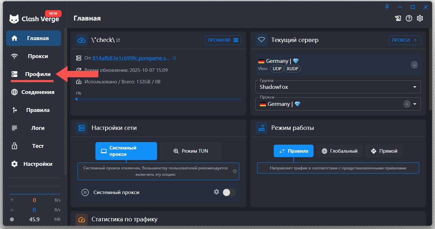The width and height of the screenshot is (435, 229).
Task: Pin the window with the pin icon
Action: [x=387, y=7]
